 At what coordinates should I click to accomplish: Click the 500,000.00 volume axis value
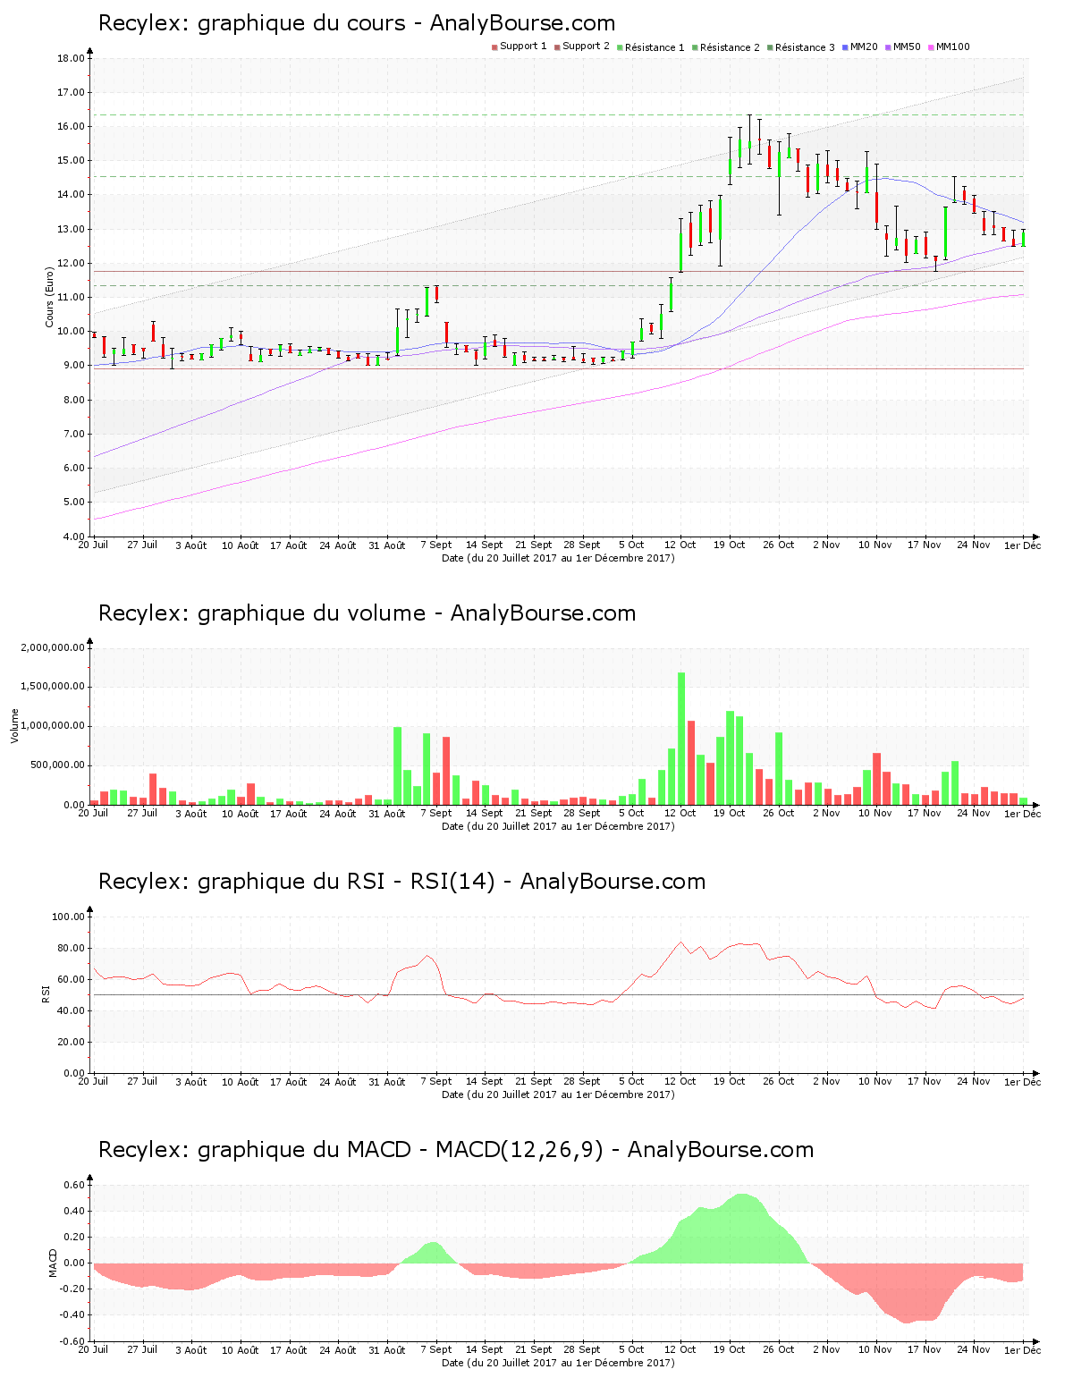pos(58,765)
